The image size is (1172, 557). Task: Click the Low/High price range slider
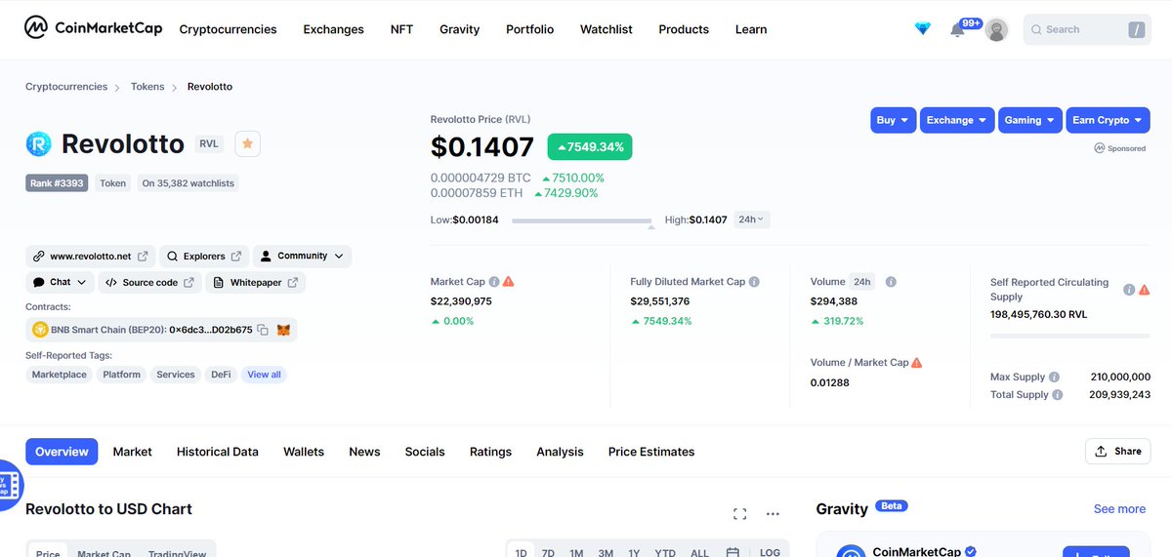coord(582,221)
